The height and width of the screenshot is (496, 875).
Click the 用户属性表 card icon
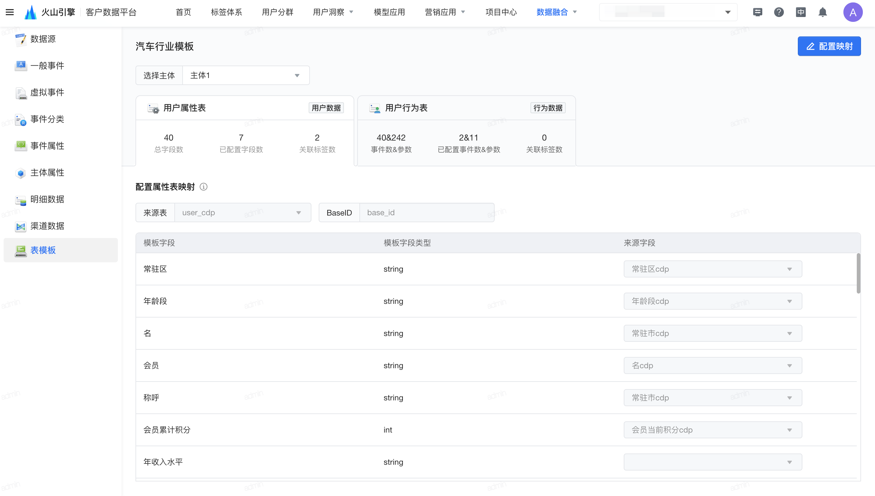pos(153,108)
